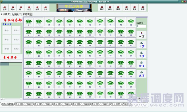Viewport: 187px width, 112px height.
Task: Click the 强拆 red phone icon
Action: 102,8
